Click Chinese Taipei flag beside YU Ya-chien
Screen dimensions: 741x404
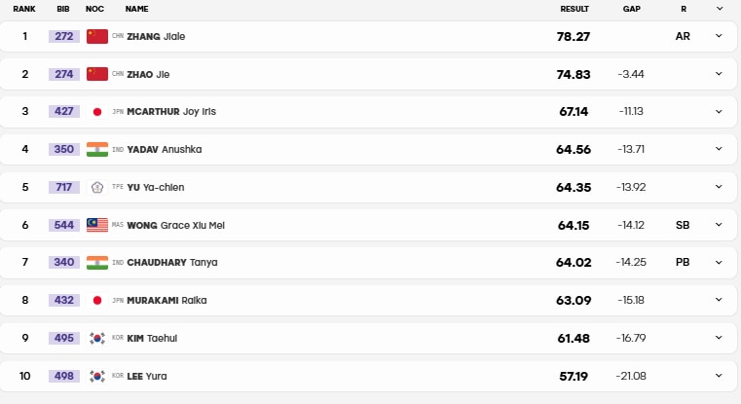(96, 188)
